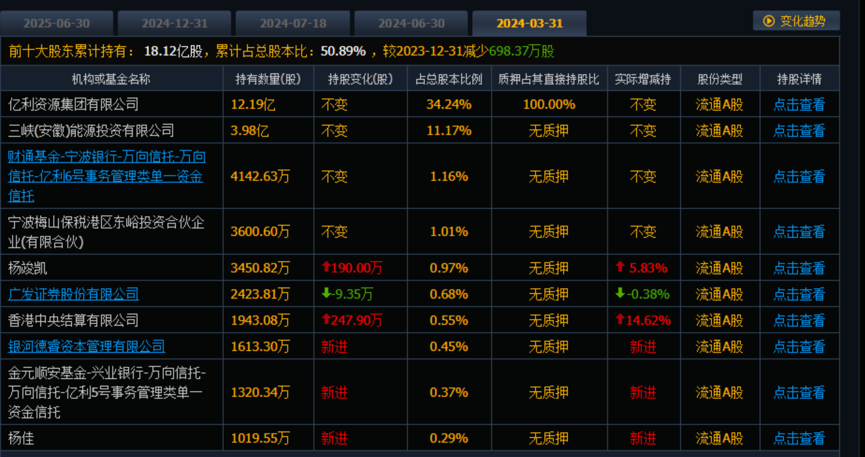This screenshot has width=865, height=457.
Task: Click green down arrow beside -0.38%
Action: coord(620,293)
